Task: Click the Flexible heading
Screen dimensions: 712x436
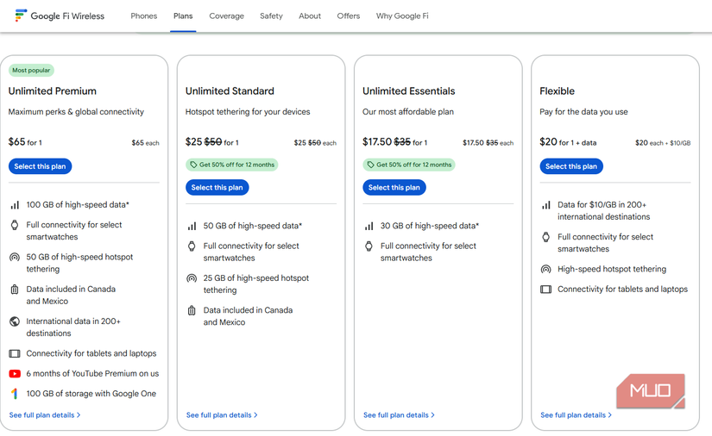Action: click(x=558, y=91)
